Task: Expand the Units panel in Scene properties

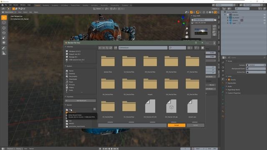Action: coord(229,76)
